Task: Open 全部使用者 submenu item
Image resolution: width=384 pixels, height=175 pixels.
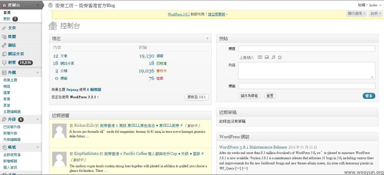Action: (12, 155)
